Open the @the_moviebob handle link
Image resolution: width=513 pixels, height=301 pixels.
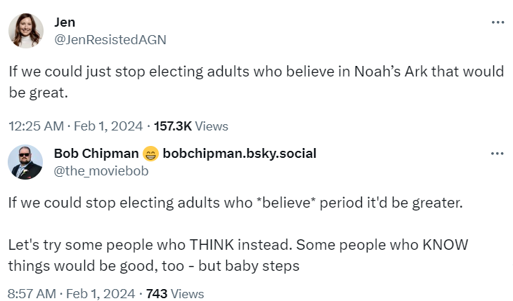click(101, 170)
